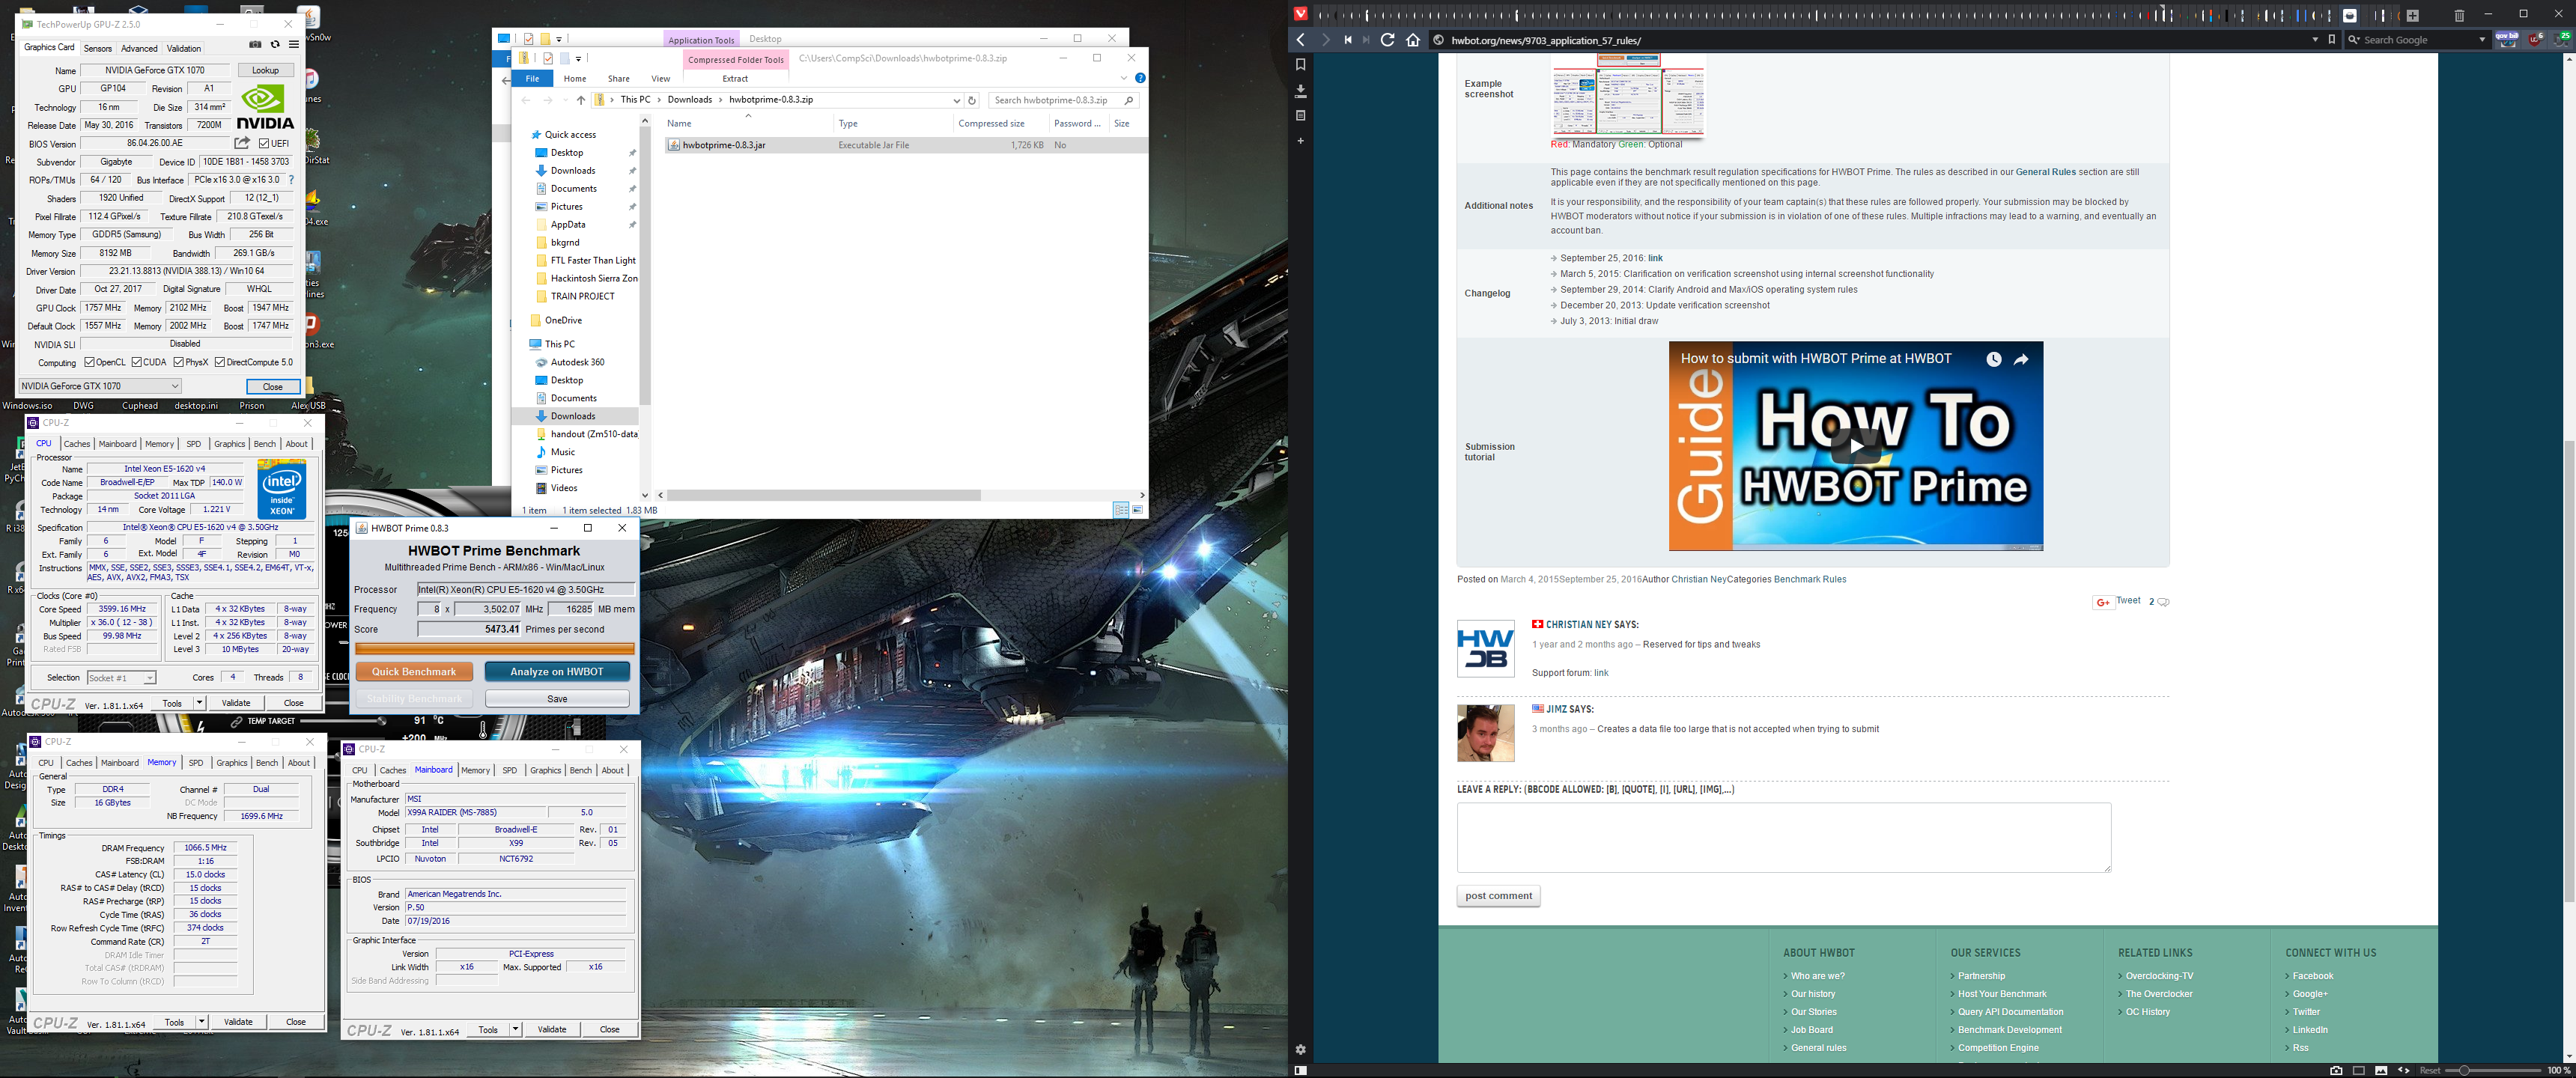Click comment reply text area

(1784, 837)
